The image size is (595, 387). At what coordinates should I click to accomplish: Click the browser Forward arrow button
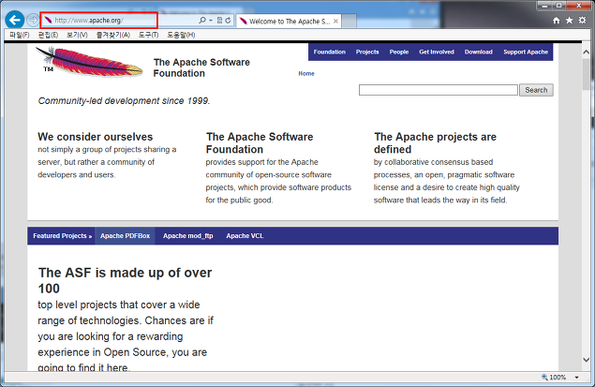pos(34,20)
